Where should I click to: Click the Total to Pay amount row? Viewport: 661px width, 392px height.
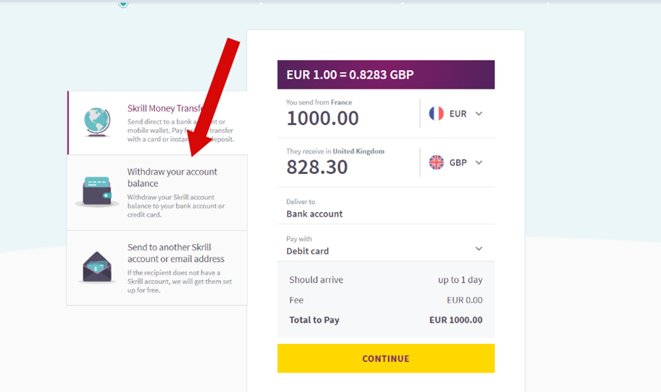point(385,320)
